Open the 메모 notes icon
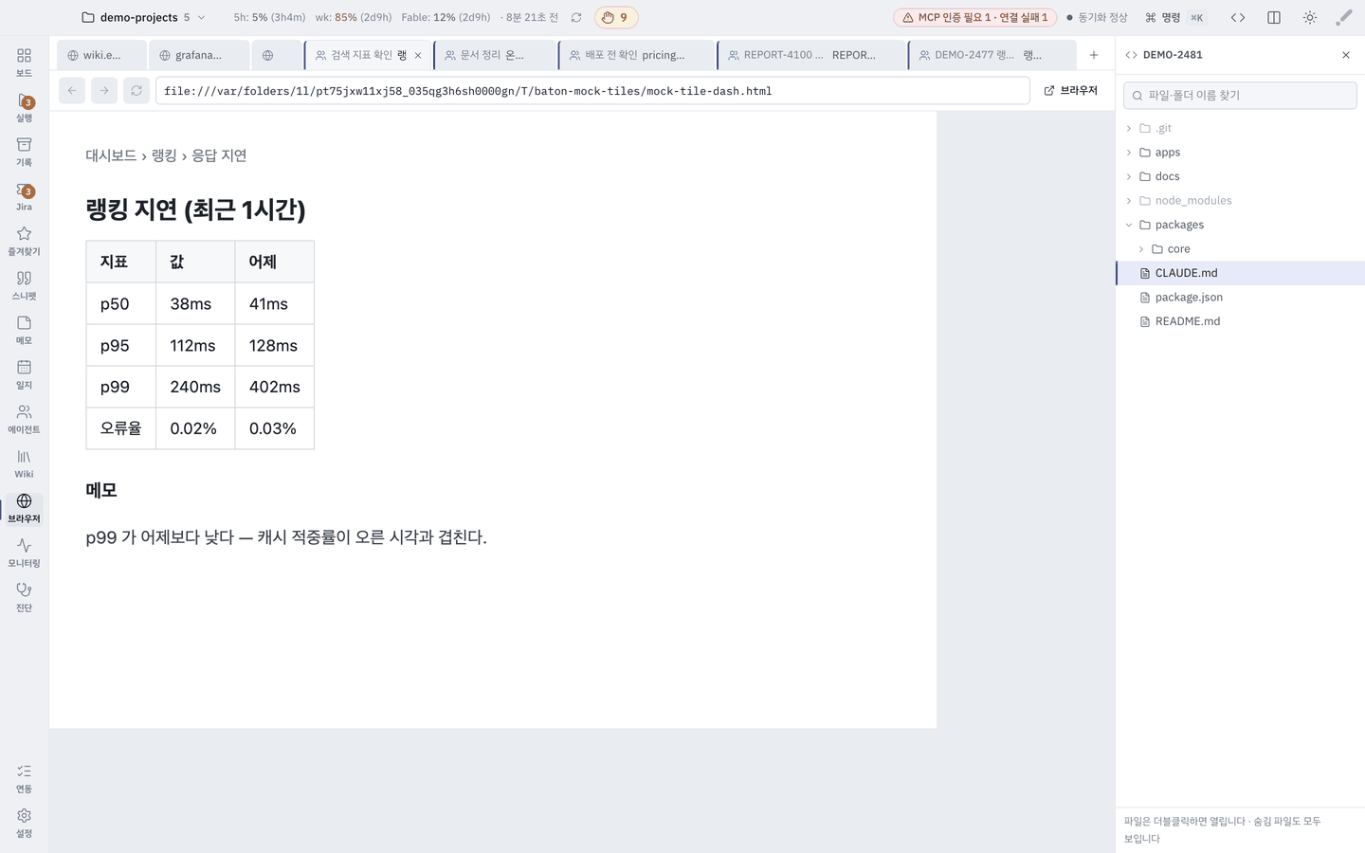Screen dimensions: 1365x853 (x=24, y=330)
